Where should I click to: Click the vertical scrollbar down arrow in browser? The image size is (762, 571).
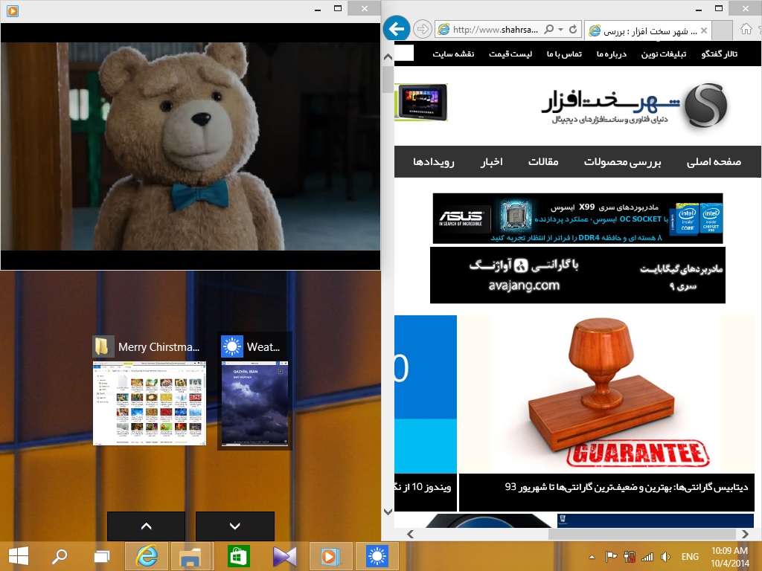(x=388, y=512)
